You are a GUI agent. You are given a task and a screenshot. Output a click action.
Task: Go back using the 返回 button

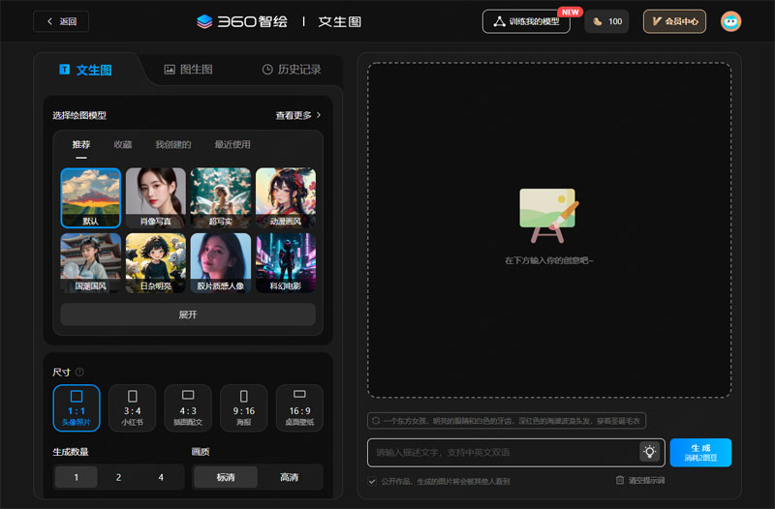61,21
